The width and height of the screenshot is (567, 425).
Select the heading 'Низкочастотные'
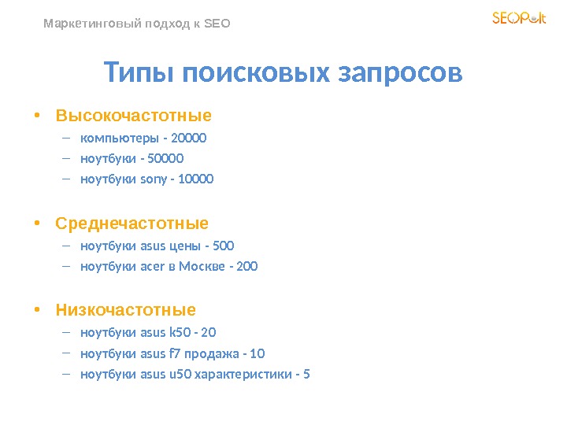pyautogui.click(x=125, y=310)
